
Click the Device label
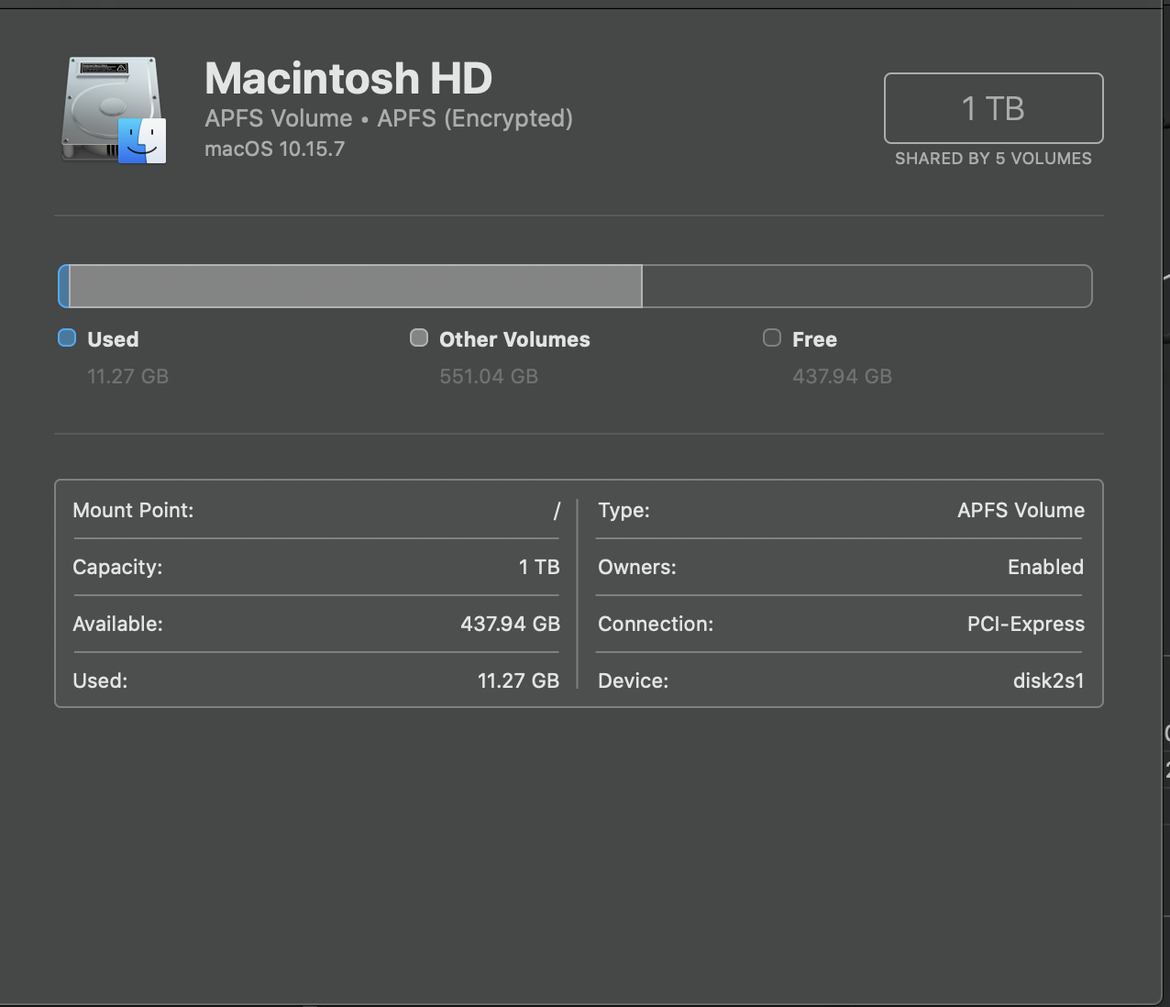pos(633,681)
